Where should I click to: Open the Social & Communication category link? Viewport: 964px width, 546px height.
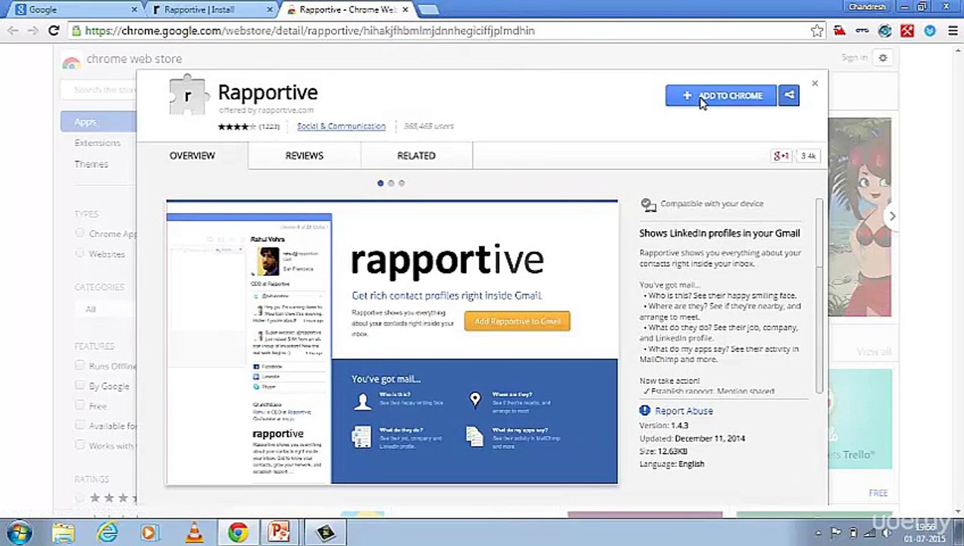(341, 126)
